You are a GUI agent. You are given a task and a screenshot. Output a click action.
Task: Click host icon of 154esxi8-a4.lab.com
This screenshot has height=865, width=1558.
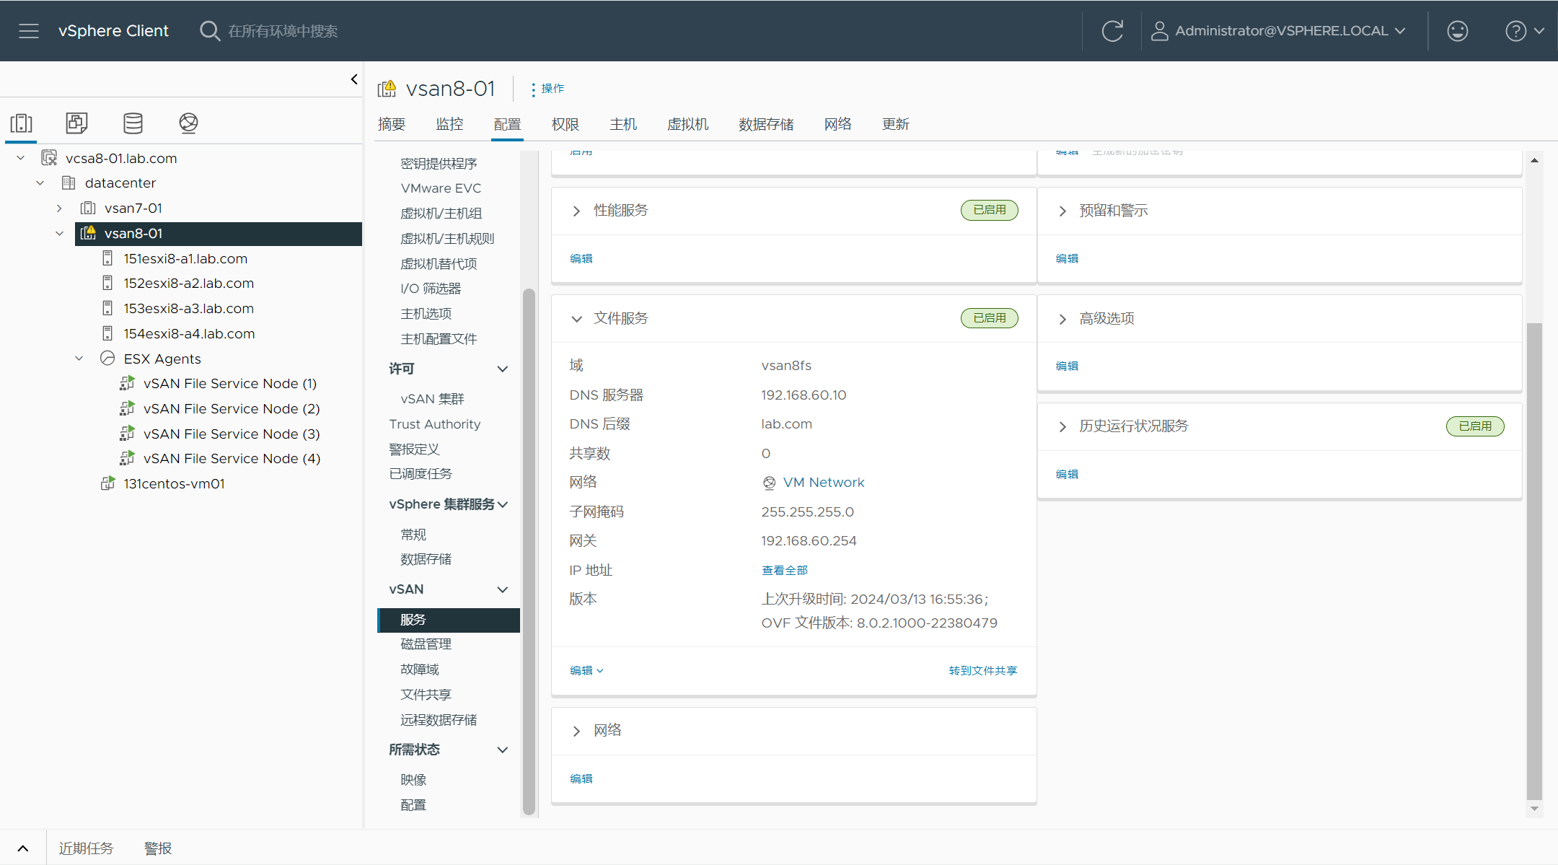coord(107,333)
